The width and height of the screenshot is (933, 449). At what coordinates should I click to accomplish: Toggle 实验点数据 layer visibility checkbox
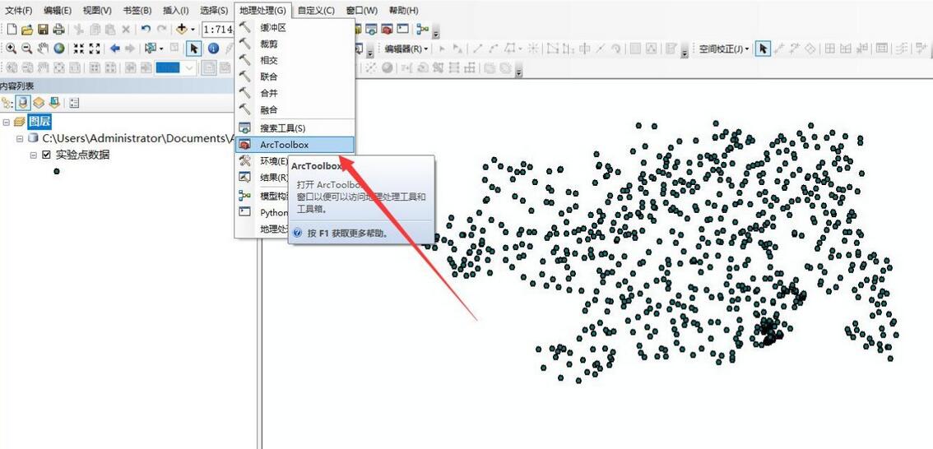[x=46, y=155]
